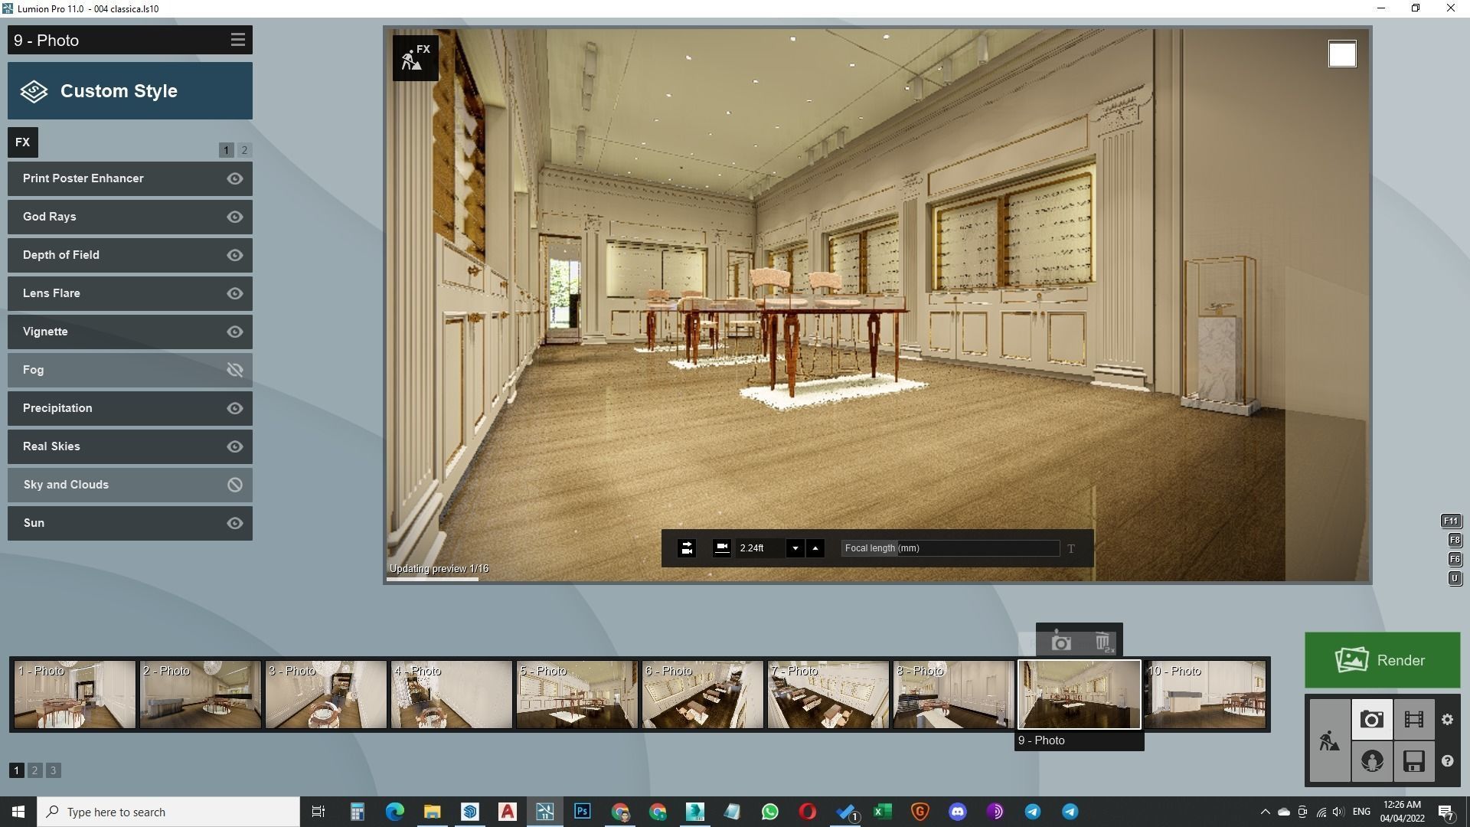Click the white square in preview corner
Image resolution: width=1470 pixels, height=827 pixels.
1342,54
